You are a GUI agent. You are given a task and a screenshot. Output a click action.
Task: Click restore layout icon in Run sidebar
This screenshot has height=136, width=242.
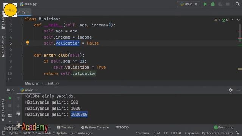point(10,115)
